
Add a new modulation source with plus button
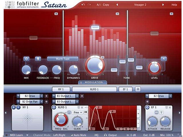click(x=138, y=89)
